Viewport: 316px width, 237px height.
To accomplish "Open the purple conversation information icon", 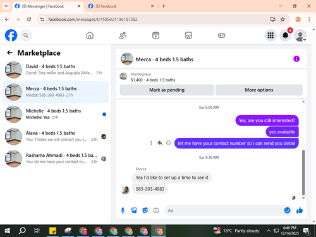I will point(296,59).
